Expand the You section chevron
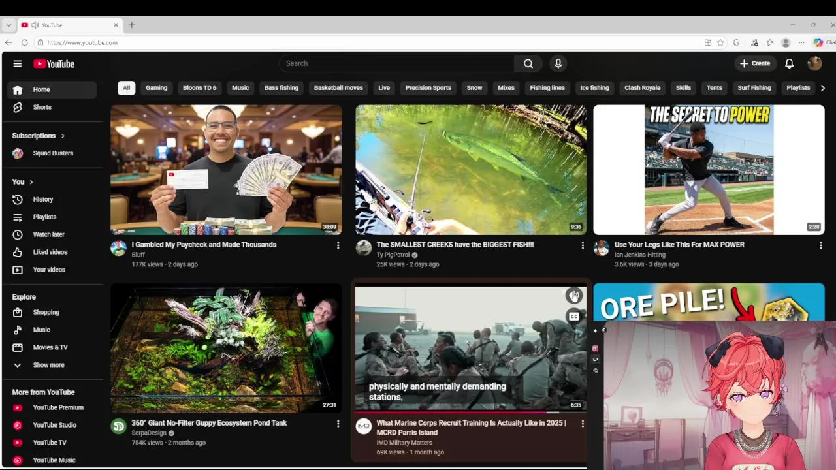The width and height of the screenshot is (836, 470). tap(31, 182)
